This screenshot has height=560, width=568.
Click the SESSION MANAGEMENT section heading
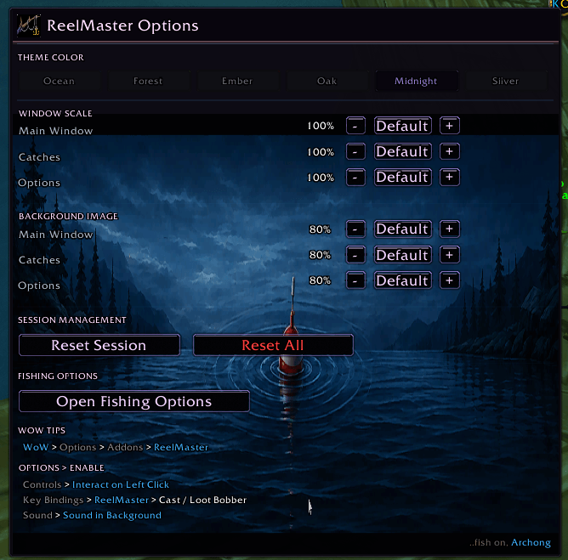coord(72,320)
